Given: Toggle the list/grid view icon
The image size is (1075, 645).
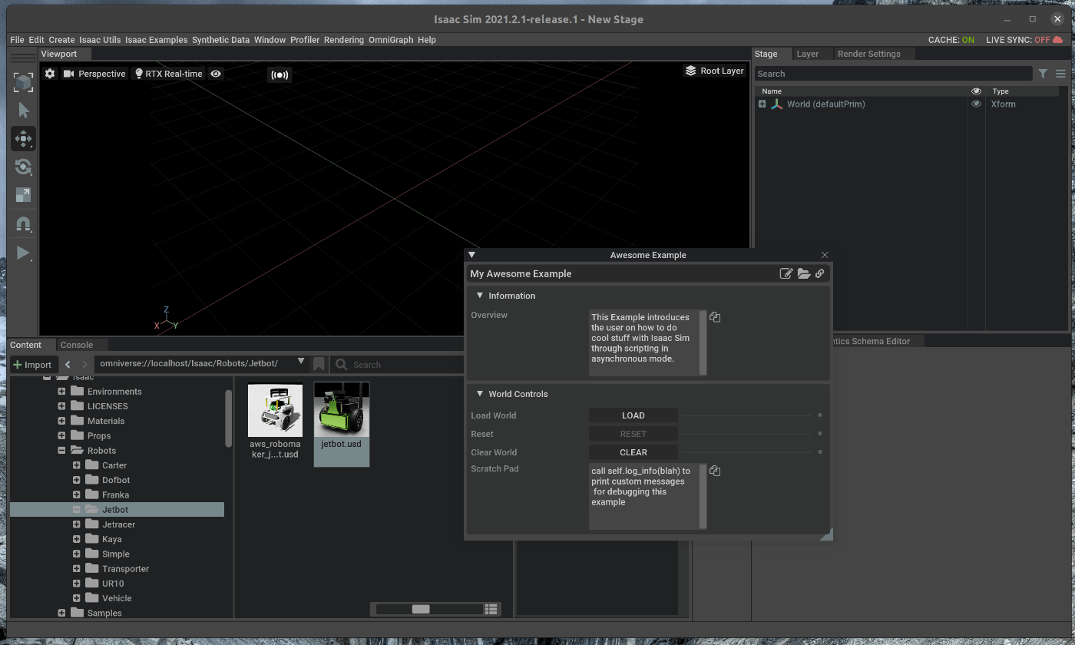Looking at the screenshot, I should (x=491, y=609).
